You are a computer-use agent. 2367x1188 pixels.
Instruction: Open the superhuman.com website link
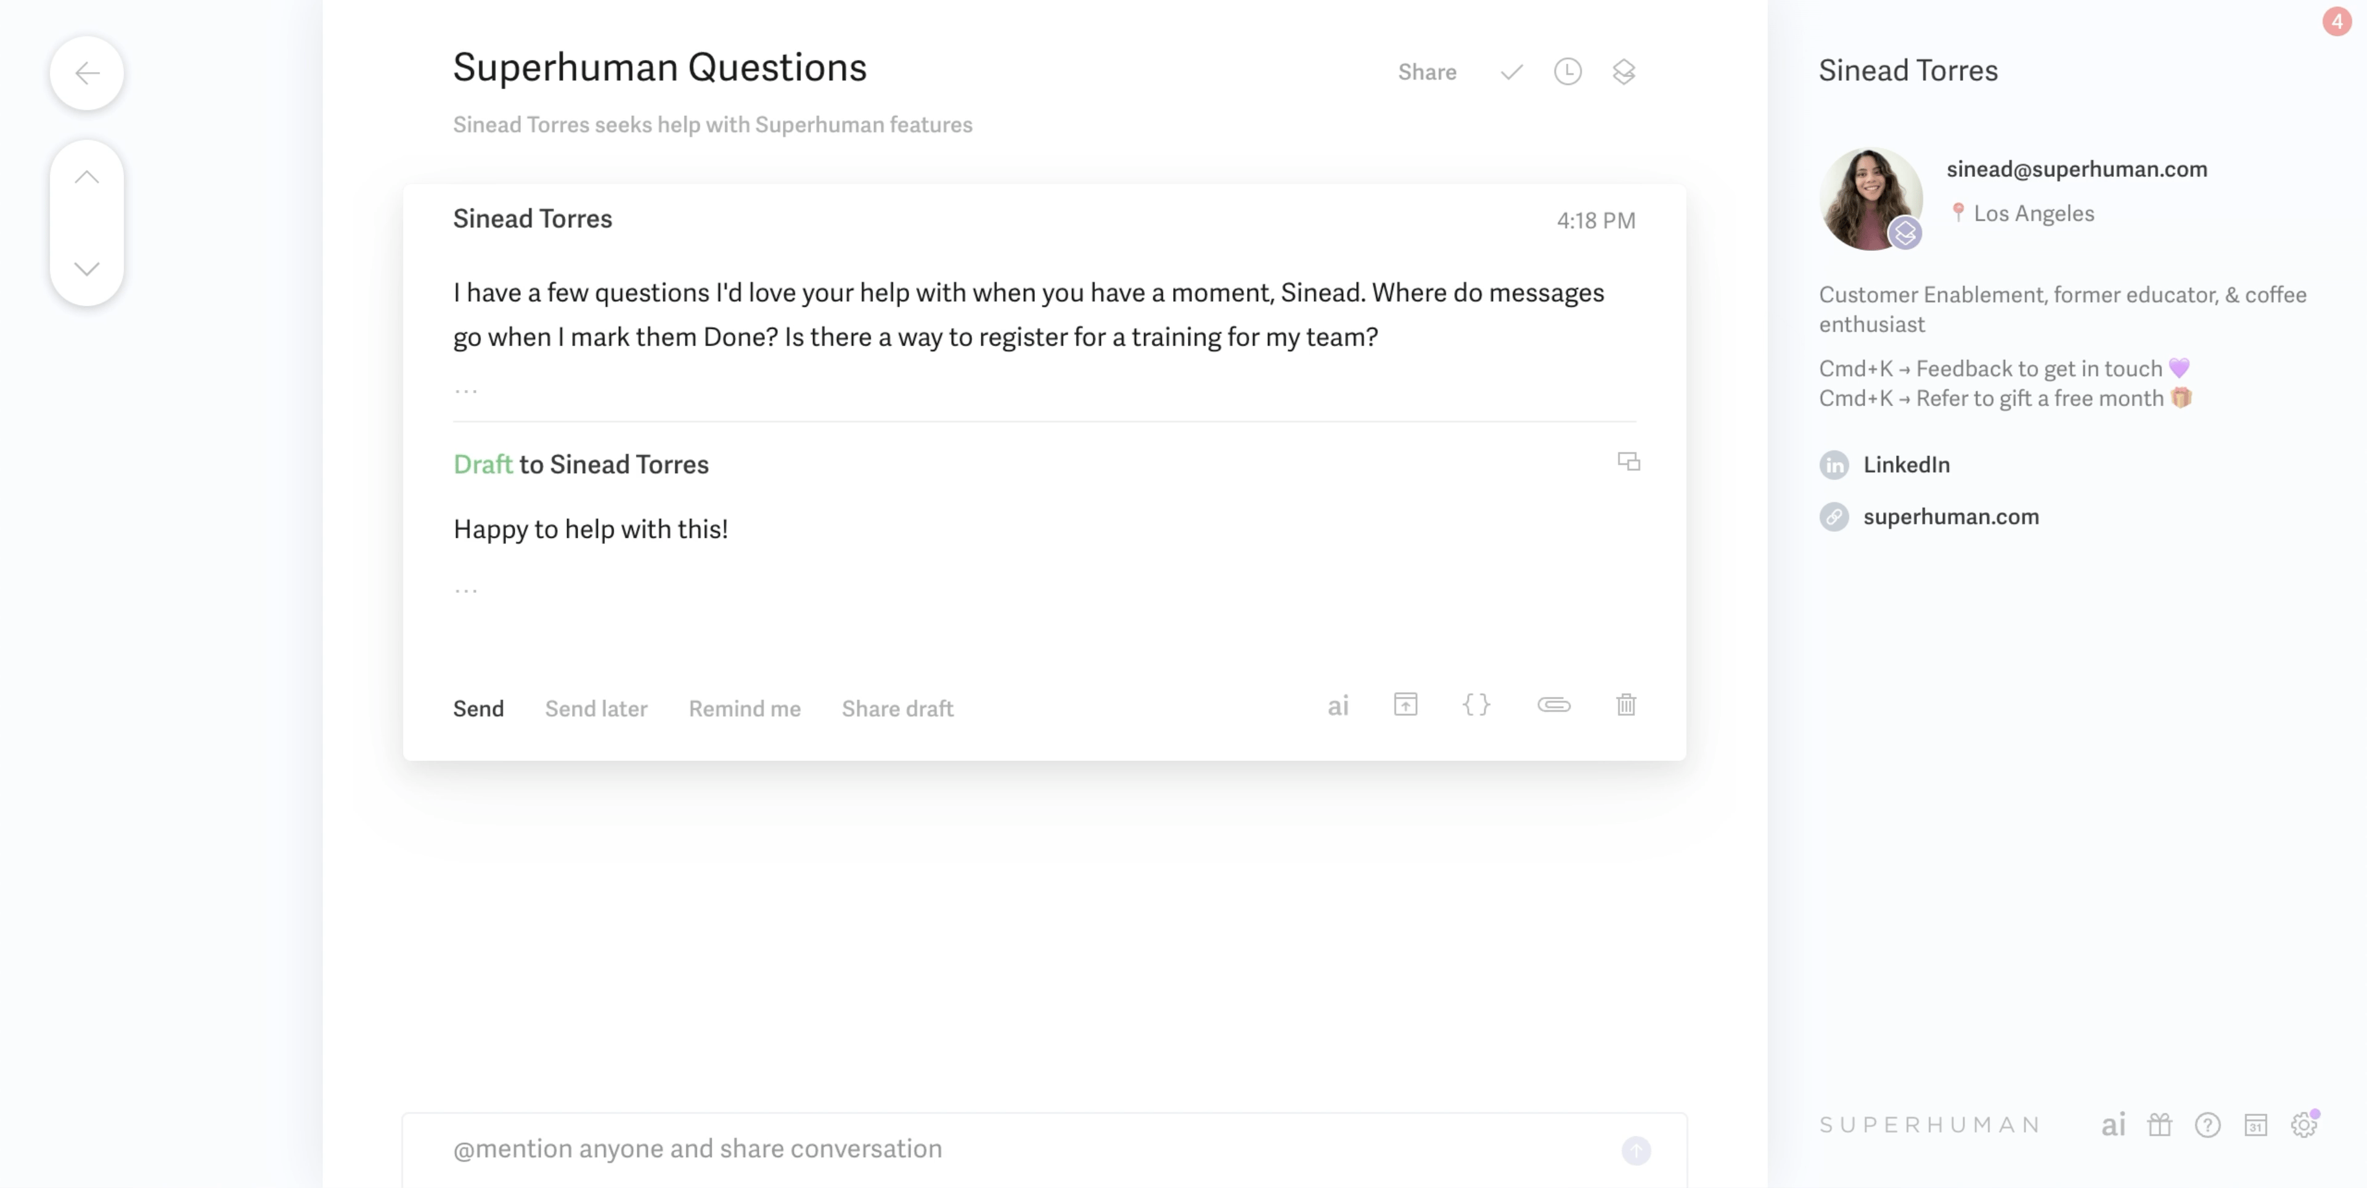click(x=1951, y=516)
